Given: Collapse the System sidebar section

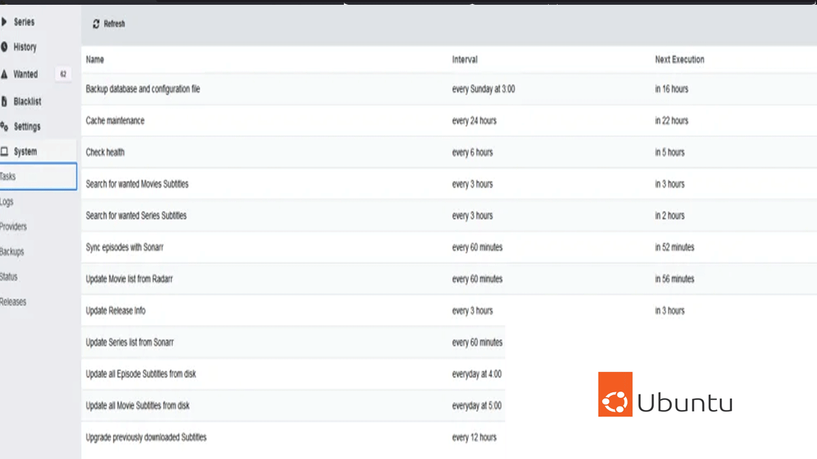Looking at the screenshot, I should (x=25, y=152).
